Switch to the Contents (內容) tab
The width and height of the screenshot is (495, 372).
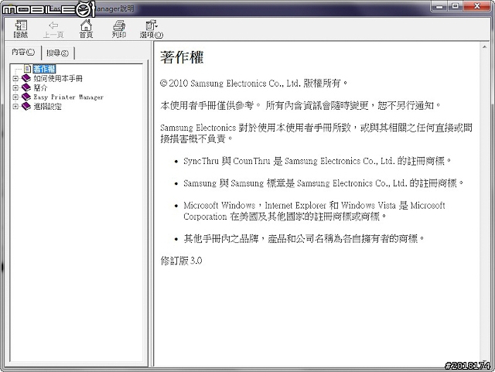(23, 52)
